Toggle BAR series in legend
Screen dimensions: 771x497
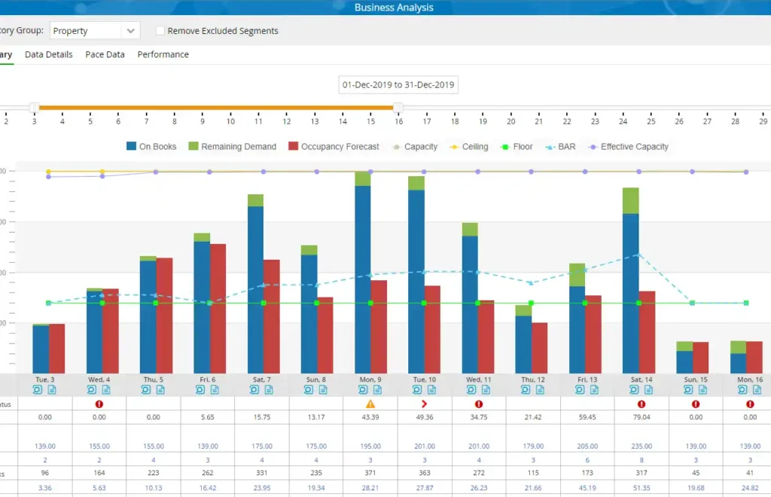click(560, 147)
